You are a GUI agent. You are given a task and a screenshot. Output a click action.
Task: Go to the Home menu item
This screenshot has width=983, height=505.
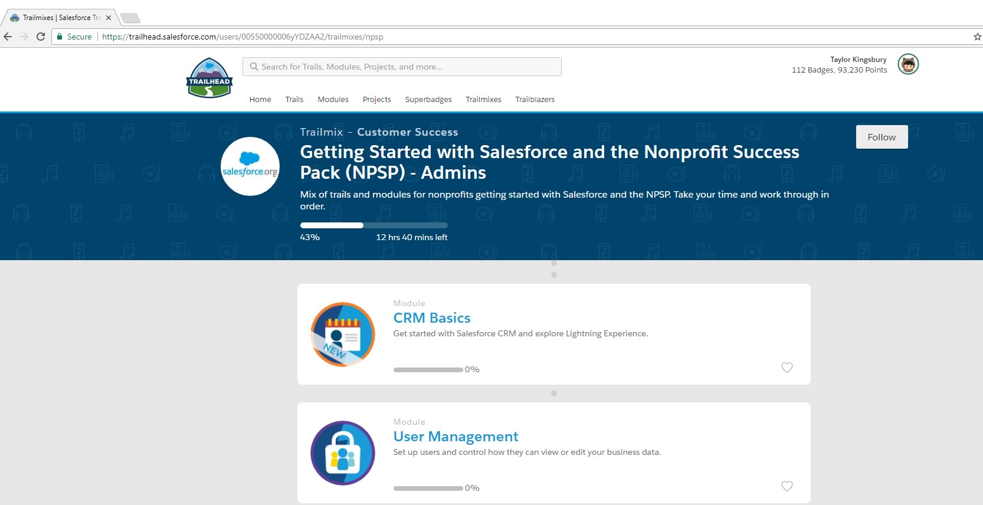[x=260, y=100]
